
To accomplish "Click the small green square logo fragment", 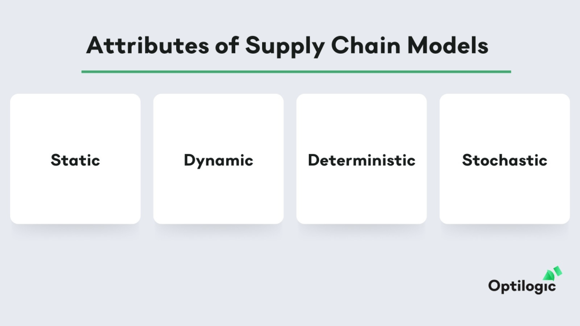I will (558, 271).
